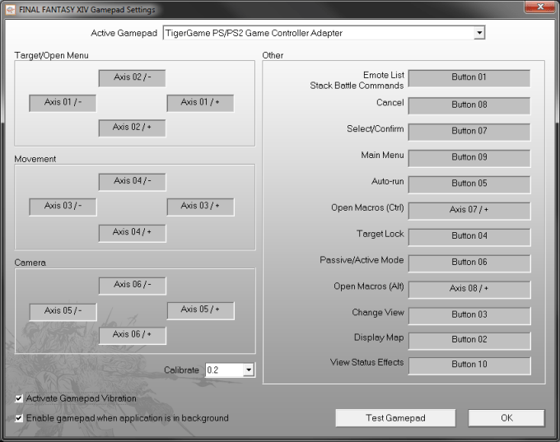560x442 pixels.
Task: Click Button 09 binding for Main Menu
Action: 469,158
